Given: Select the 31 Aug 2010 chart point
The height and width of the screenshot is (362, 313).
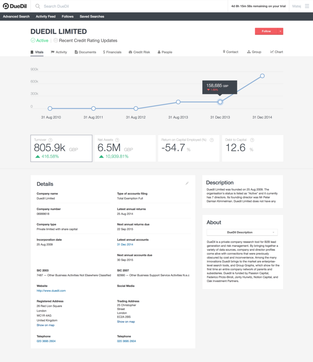Looking at the screenshot, I should coord(50,109).
